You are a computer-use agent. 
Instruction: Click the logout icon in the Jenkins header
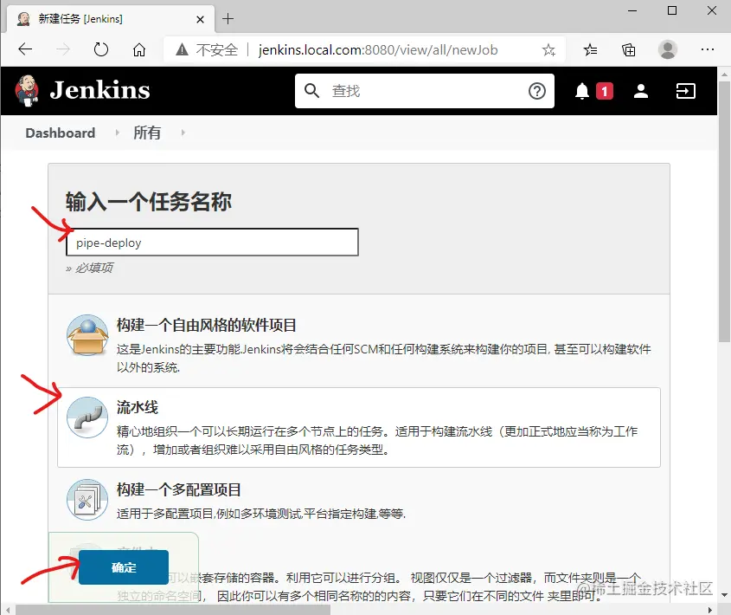click(685, 91)
